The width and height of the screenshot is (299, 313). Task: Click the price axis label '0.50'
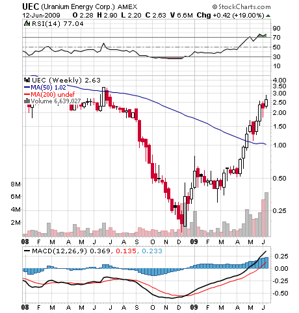point(279,178)
